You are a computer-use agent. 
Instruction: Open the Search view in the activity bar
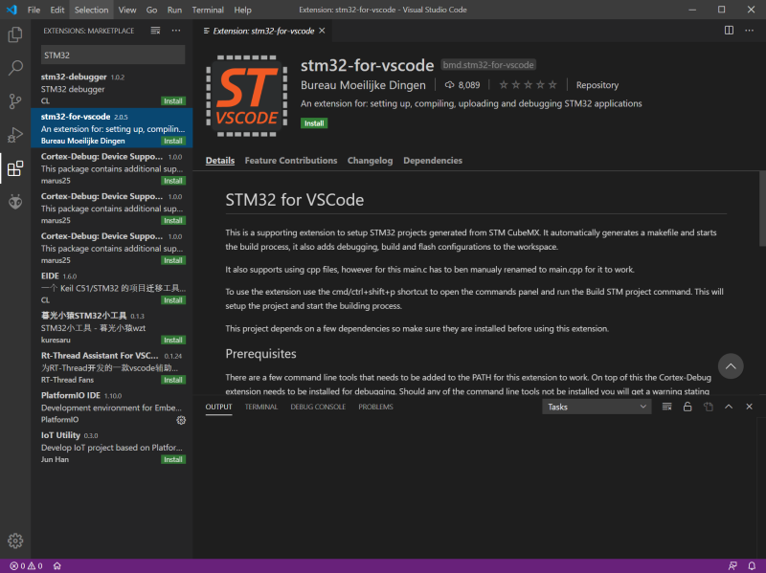[14, 67]
